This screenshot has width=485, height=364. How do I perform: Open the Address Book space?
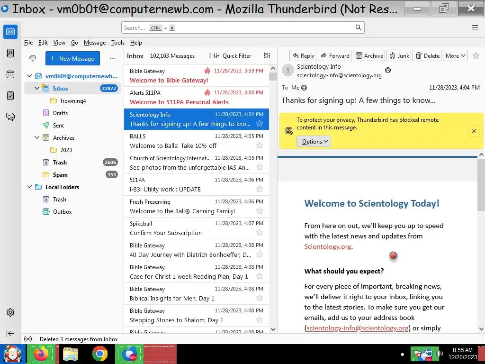click(x=10, y=53)
